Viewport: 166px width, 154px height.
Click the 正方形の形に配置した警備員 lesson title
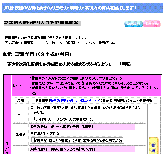coord(59,65)
